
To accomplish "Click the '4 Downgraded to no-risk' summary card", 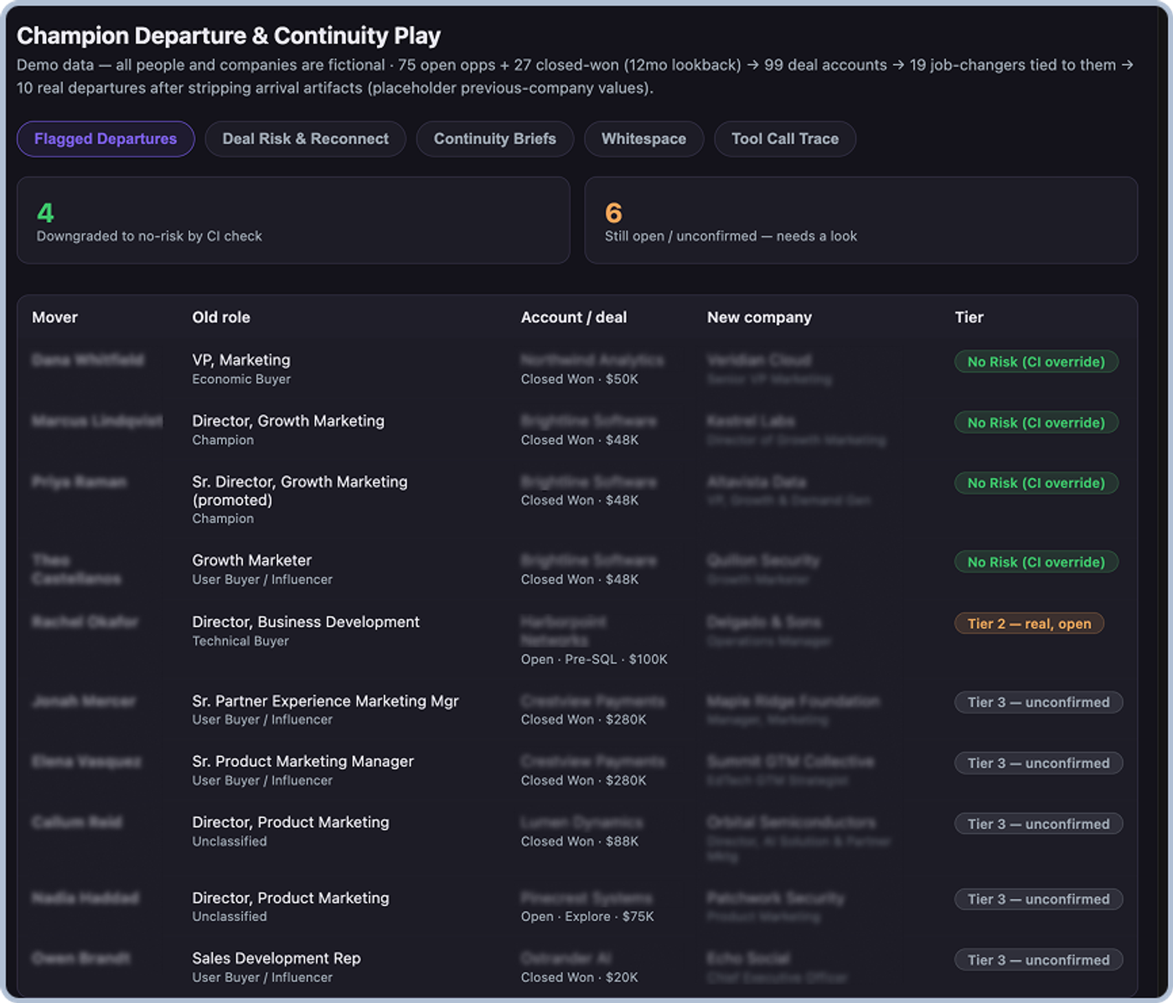I will coord(293,220).
